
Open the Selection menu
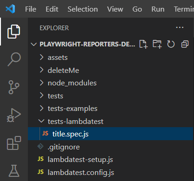click(83, 9)
